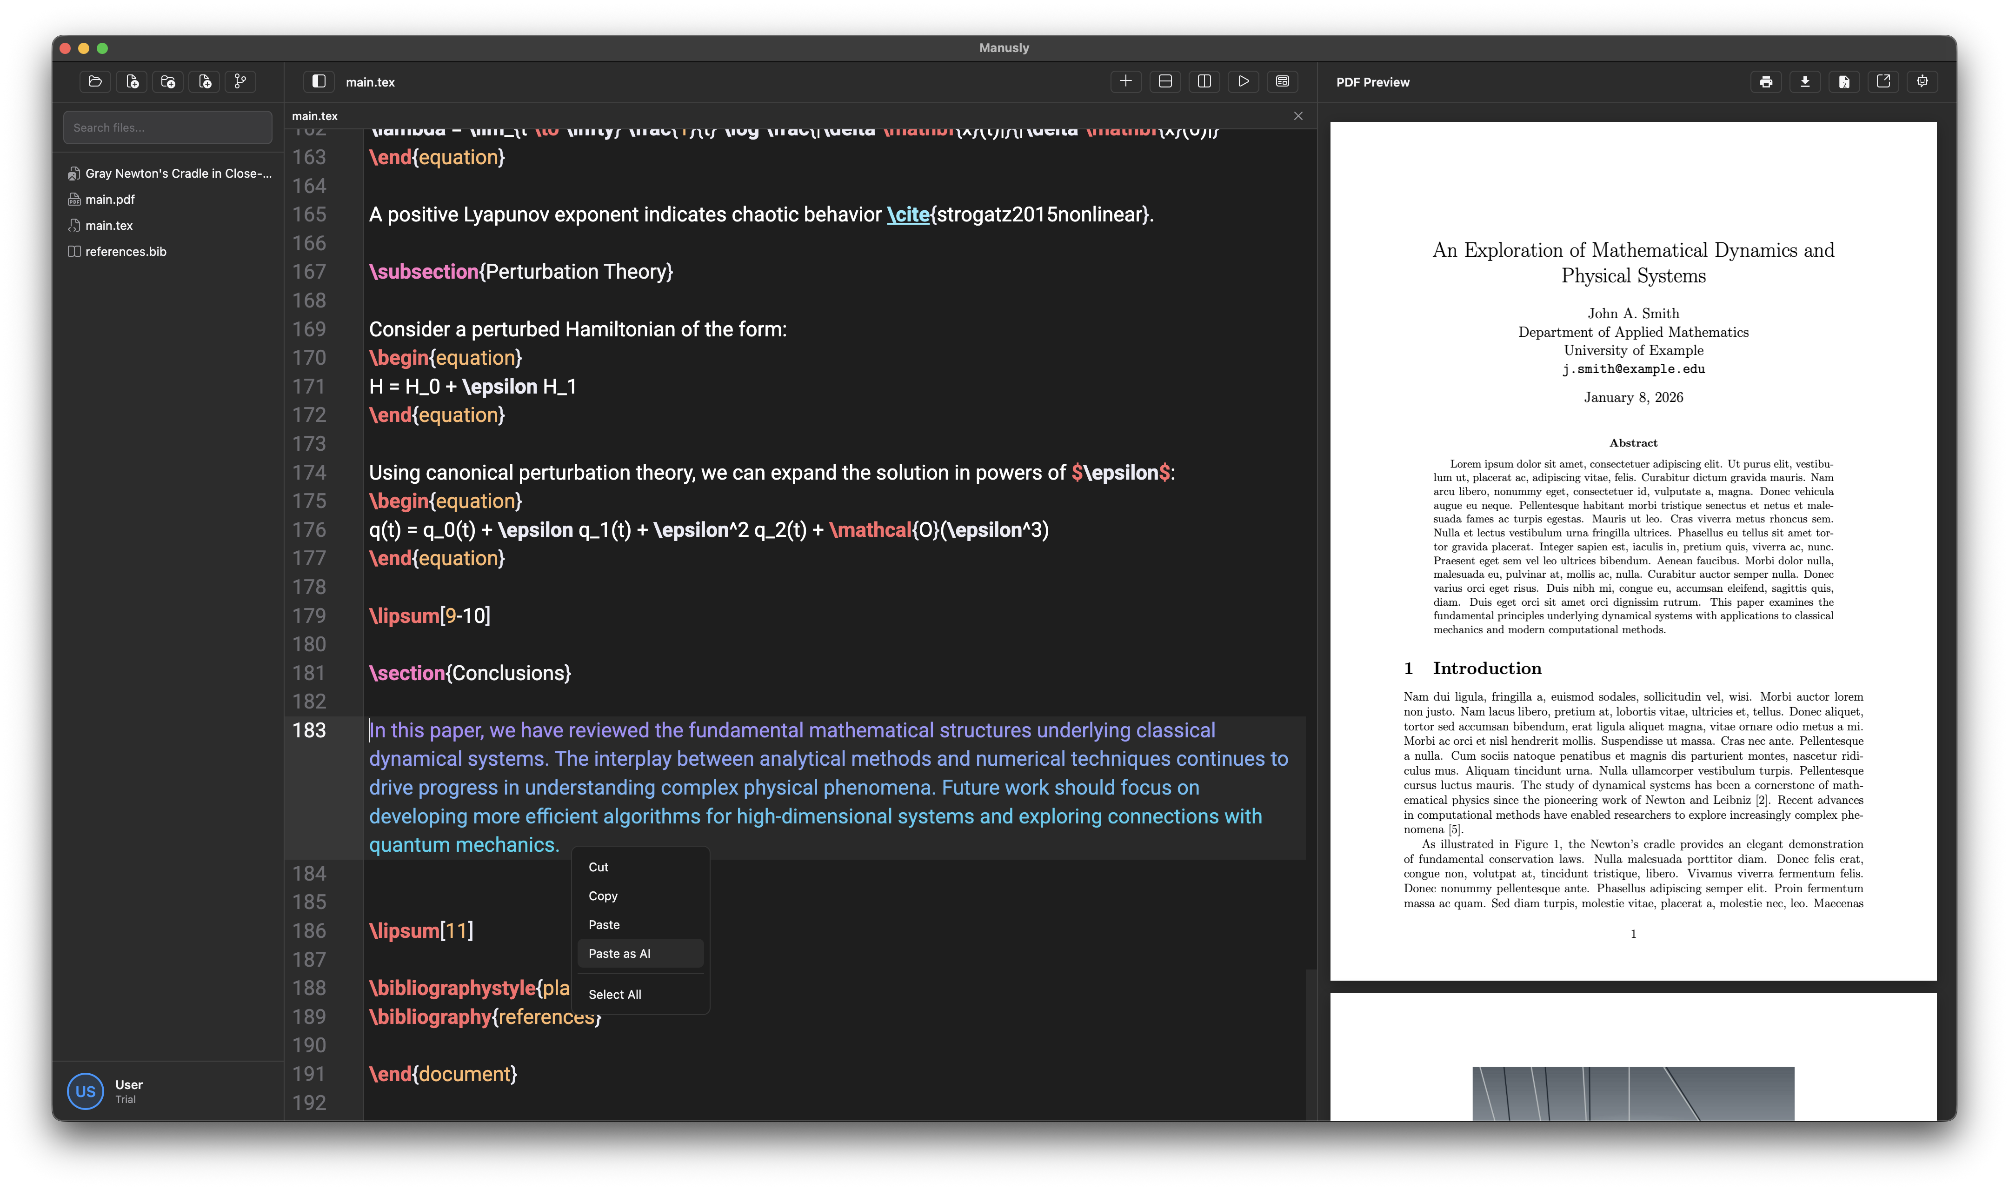Open the Git version control panel
Viewport: 2009px width, 1190px height.
point(240,81)
